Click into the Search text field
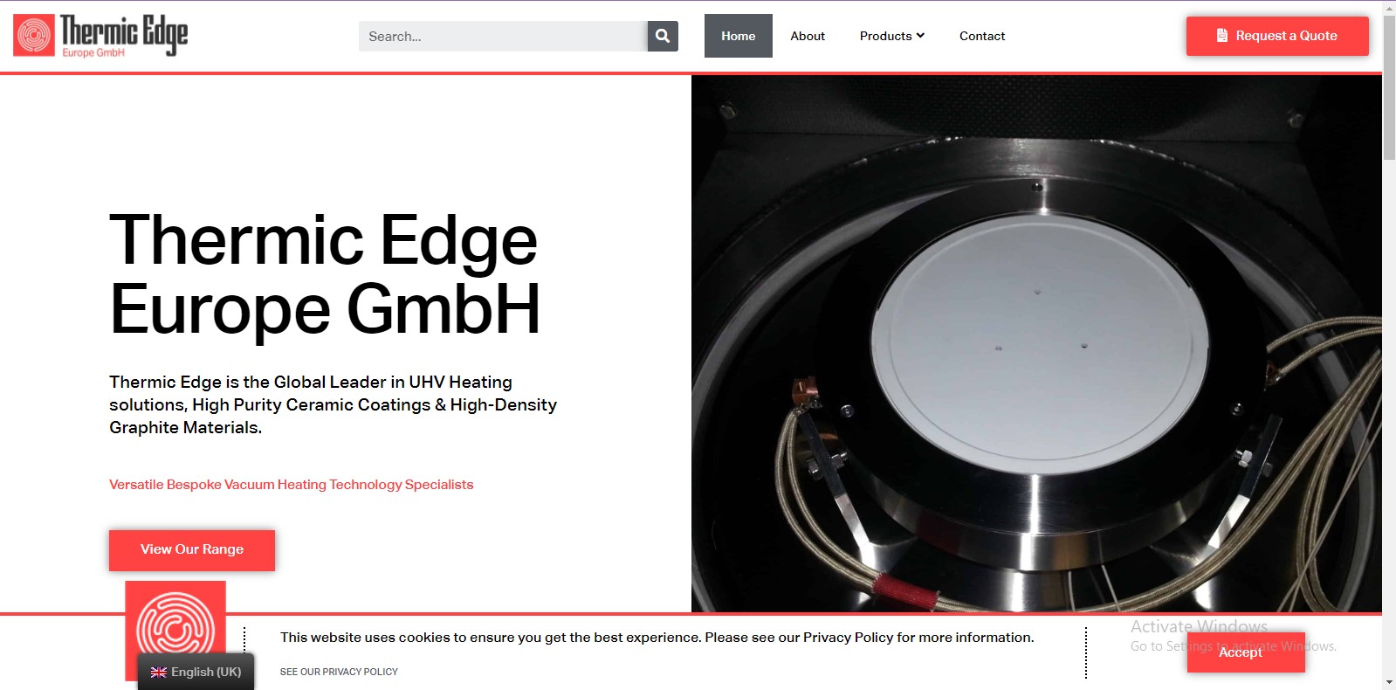 point(503,36)
